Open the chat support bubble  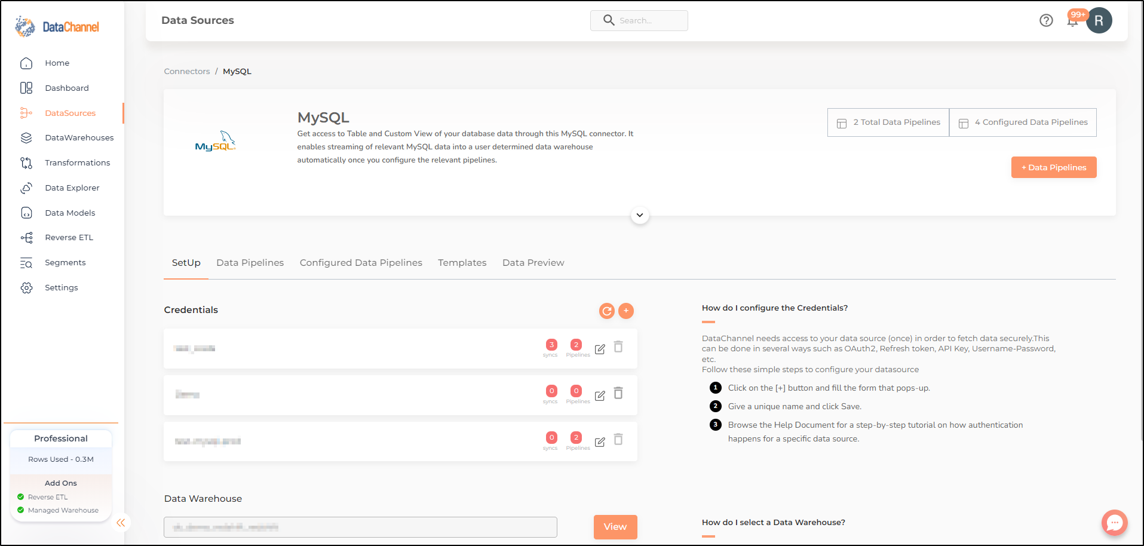click(1115, 523)
